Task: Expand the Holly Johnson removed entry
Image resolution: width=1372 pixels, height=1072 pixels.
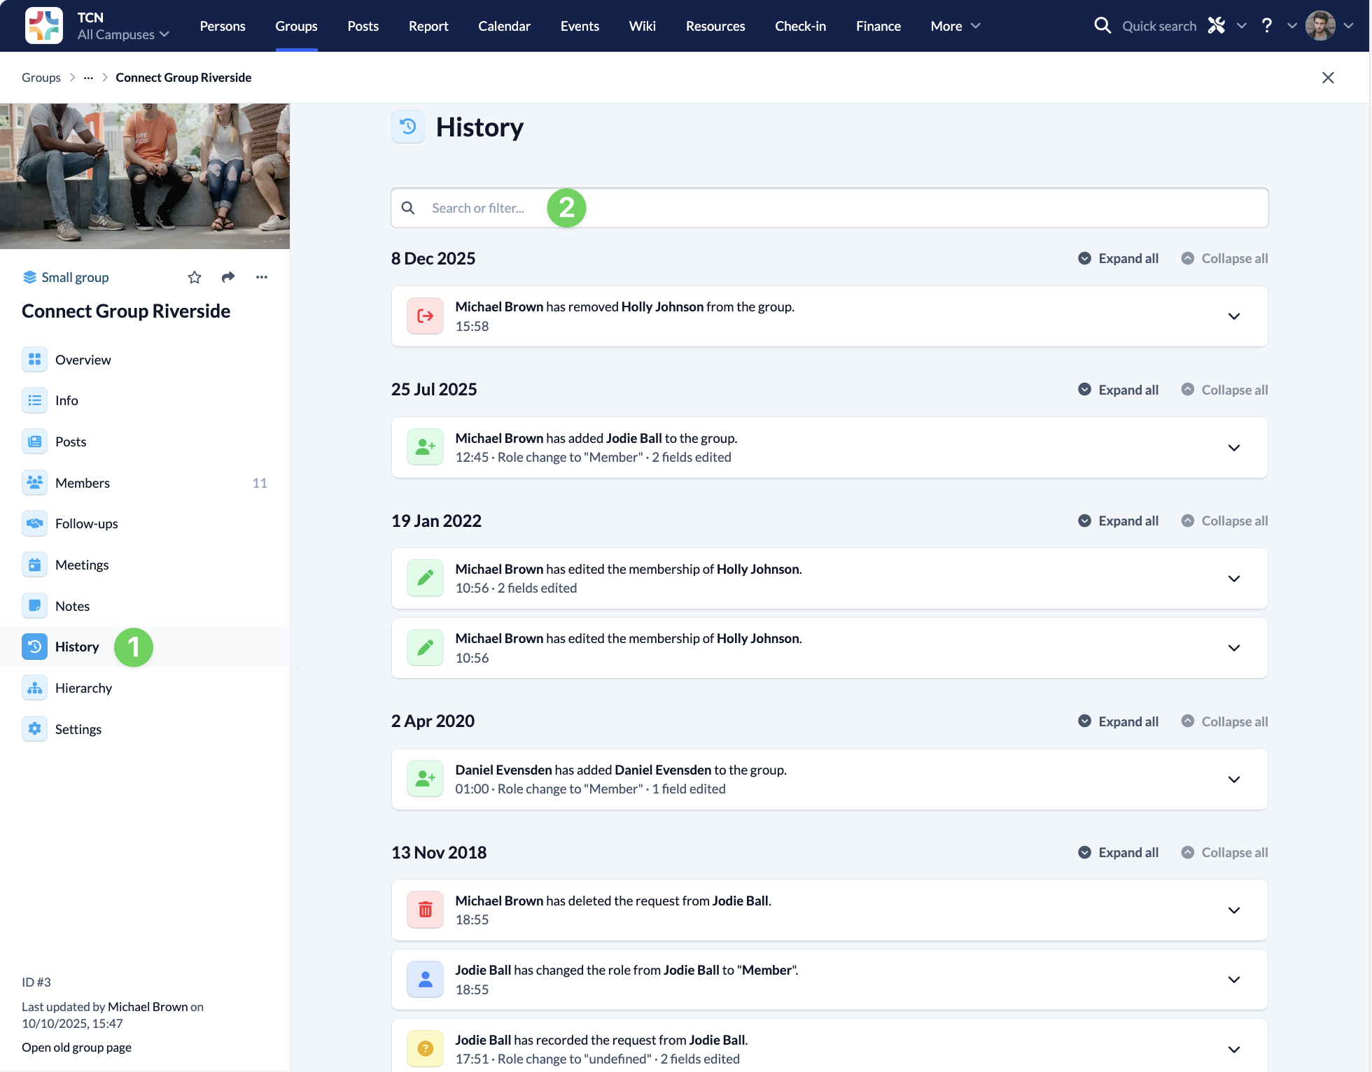Action: coord(1234,316)
